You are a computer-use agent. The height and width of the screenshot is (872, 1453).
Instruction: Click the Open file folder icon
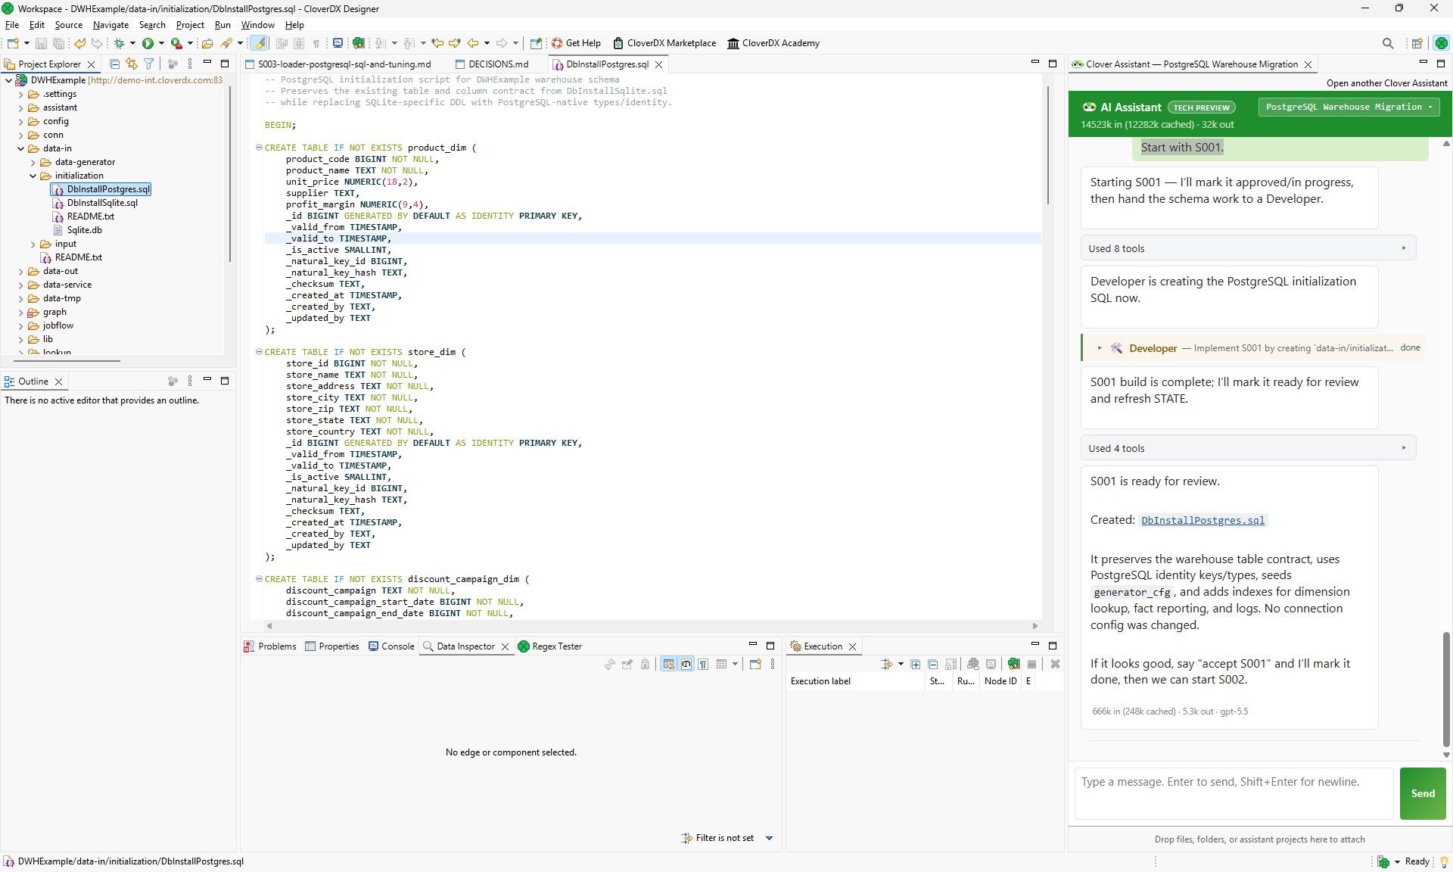coord(207,43)
